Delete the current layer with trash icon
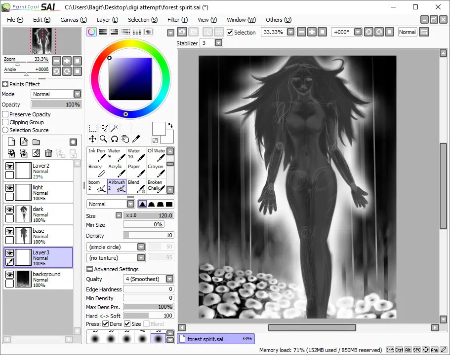 click(48, 153)
